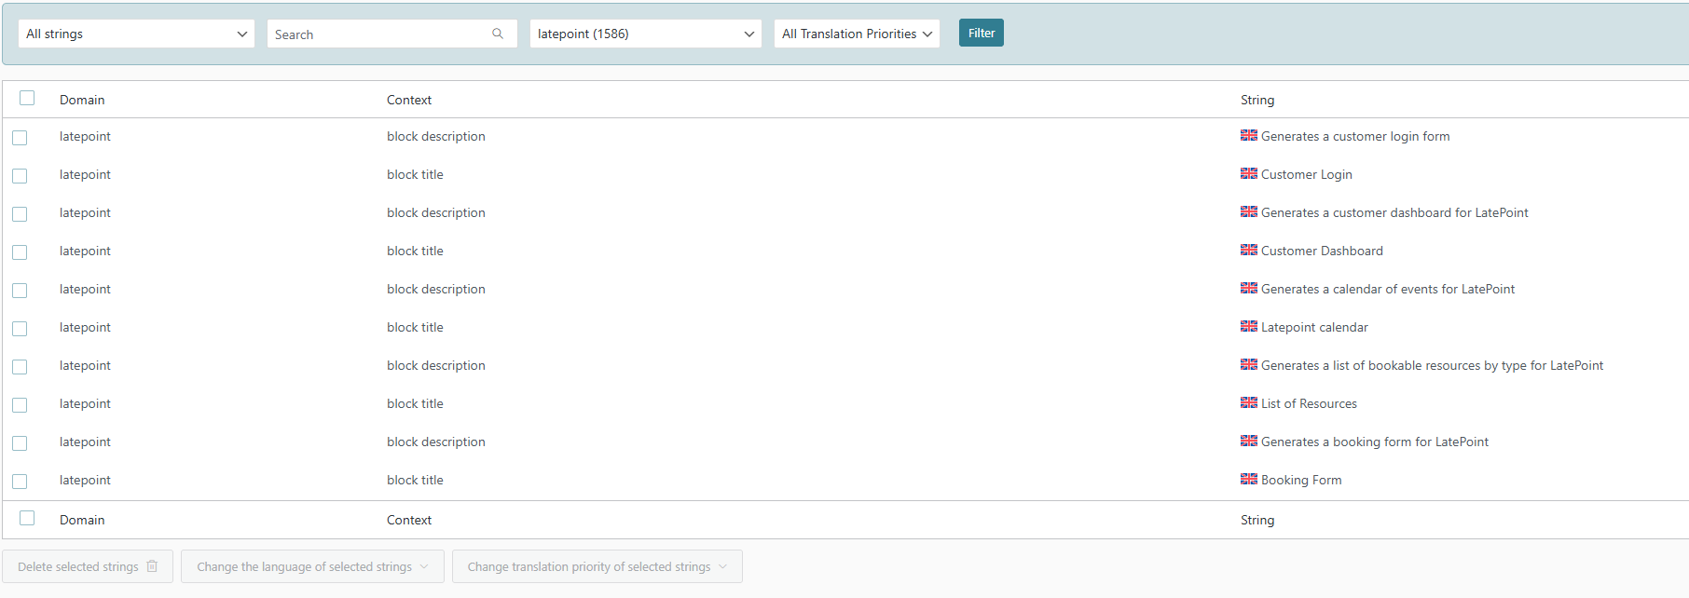Click the flag icon next to List of Resources
1689x598 pixels.
1249,402
